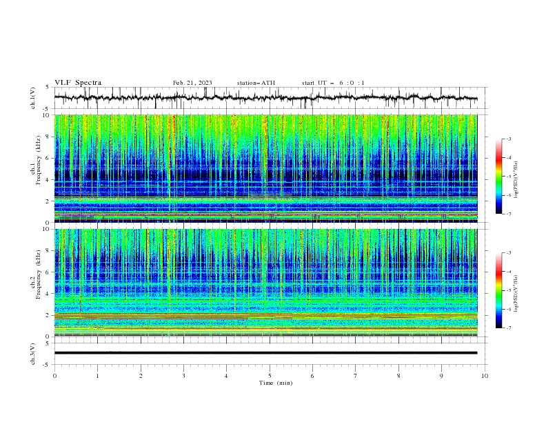546x422 pixels.
Task: Click the "-3" label on ch.1 color bar
Action: (x=508, y=139)
